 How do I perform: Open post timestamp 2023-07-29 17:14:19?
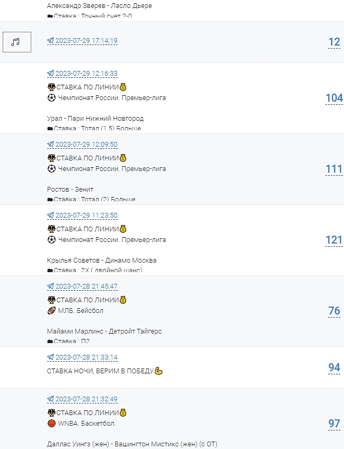tap(86, 41)
